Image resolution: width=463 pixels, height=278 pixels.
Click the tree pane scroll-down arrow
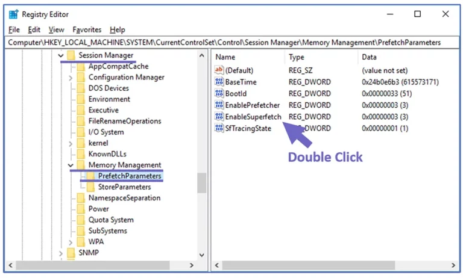click(x=202, y=255)
